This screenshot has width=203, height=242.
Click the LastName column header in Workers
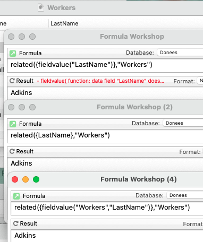[x=64, y=23]
